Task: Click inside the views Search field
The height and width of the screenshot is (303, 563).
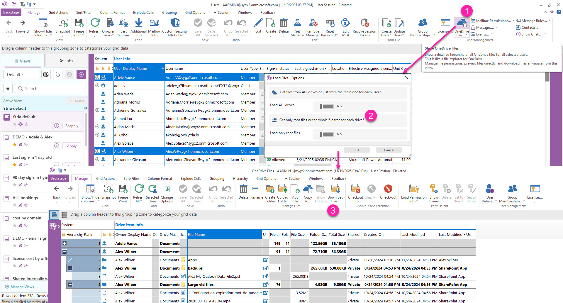Action: pyautogui.click(x=50, y=88)
